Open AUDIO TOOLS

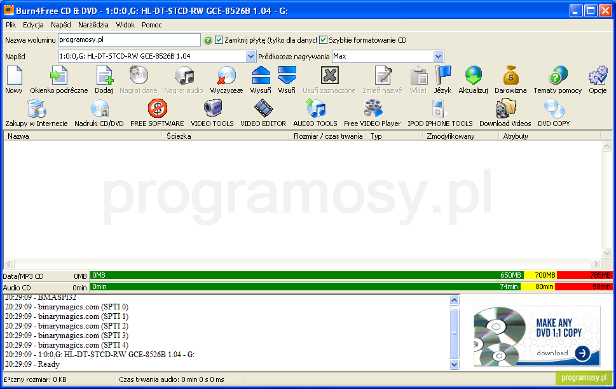[315, 113]
